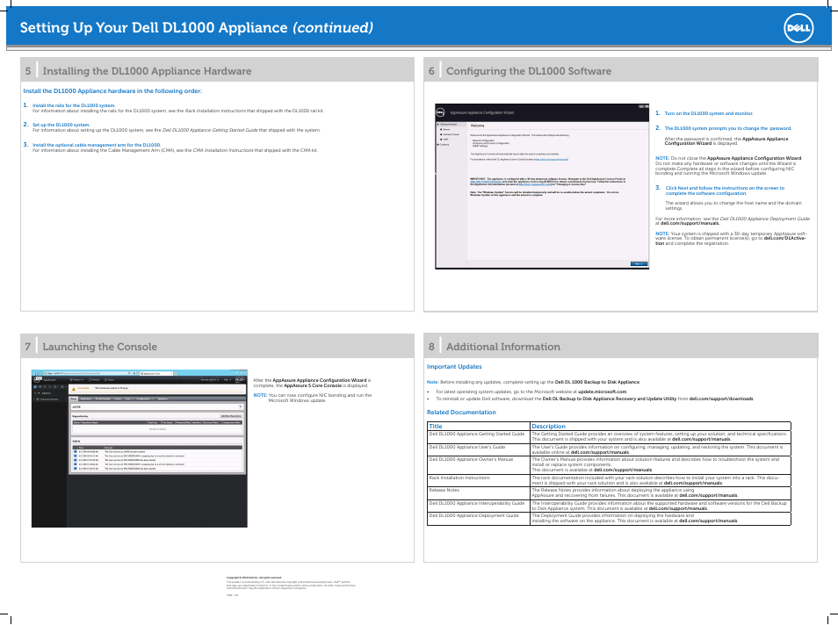Image resolution: width=838 pixels, height=625 pixels.
Task: Click 'Install the optional cable management arm' step
Action: pos(97,145)
